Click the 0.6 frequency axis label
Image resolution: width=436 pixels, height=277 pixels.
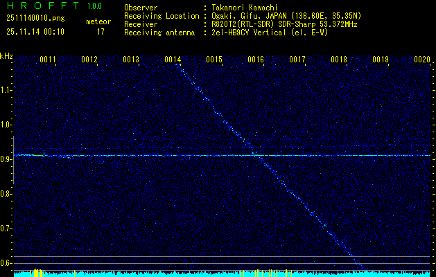[6, 263]
